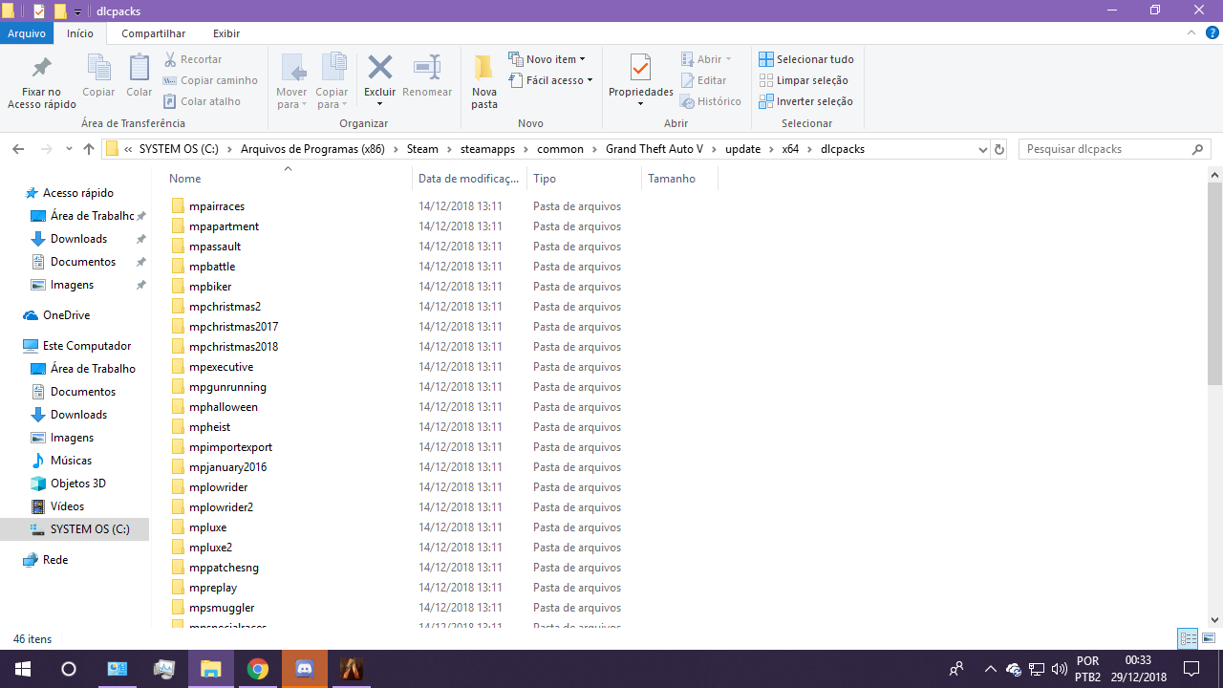Open the Novo item dropdown

click(547, 59)
